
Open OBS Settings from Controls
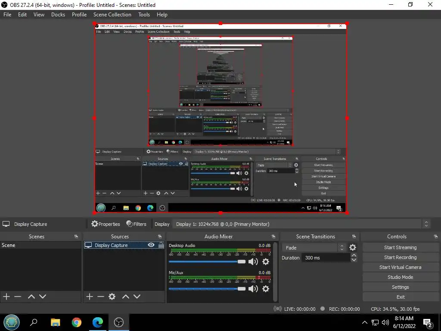click(400, 287)
